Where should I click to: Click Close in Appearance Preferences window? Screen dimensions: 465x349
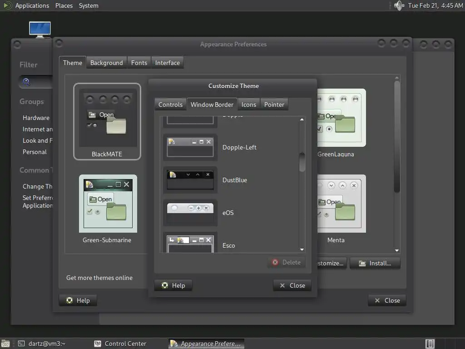pyautogui.click(x=387, y=301)
